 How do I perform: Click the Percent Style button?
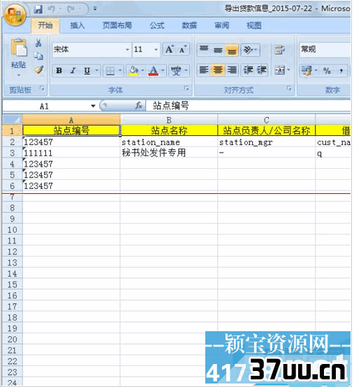[327, 71]
